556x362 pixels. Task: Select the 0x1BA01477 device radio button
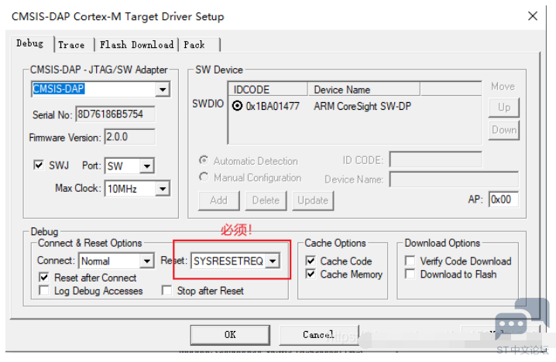237,106
